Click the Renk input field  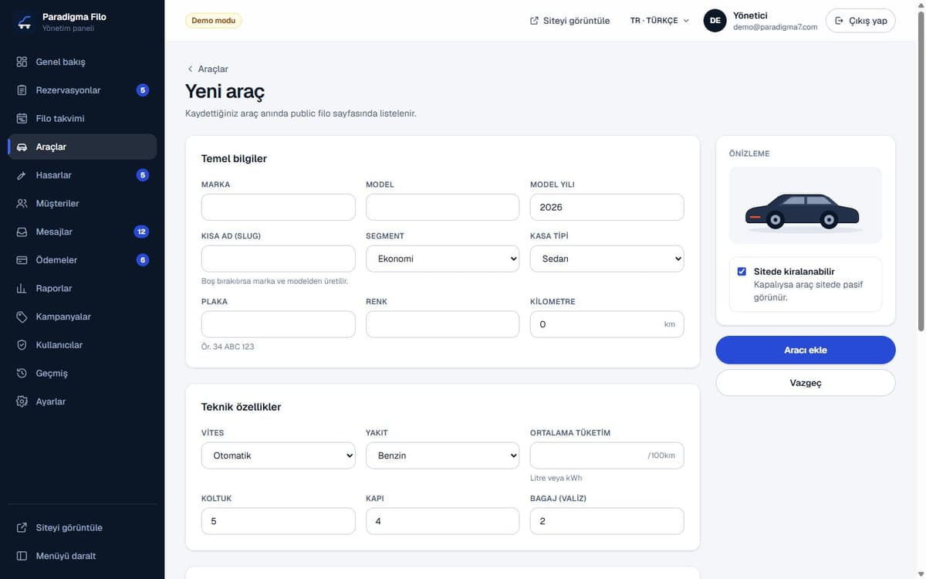(442, 324)
